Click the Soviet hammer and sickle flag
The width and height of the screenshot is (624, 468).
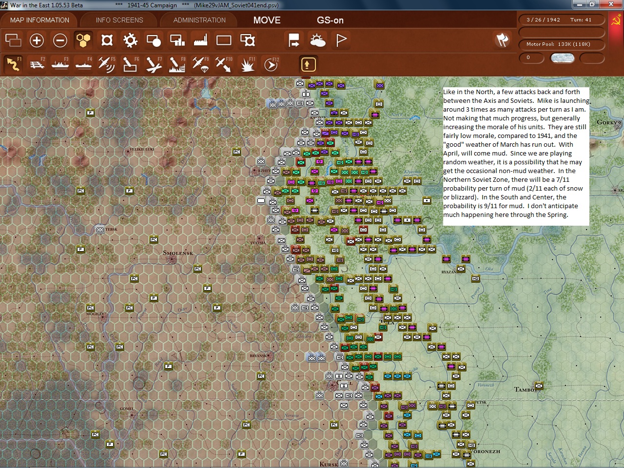coord(616,20)
